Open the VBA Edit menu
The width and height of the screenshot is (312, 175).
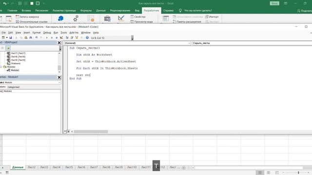11,33
